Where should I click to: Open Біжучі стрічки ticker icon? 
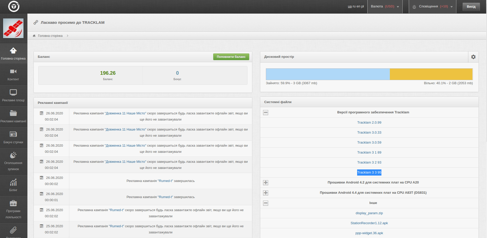(13, 134)
